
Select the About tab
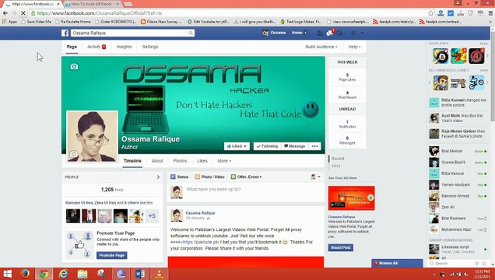(157, 161)
